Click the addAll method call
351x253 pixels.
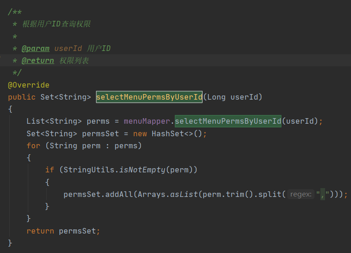coord(119,195)
